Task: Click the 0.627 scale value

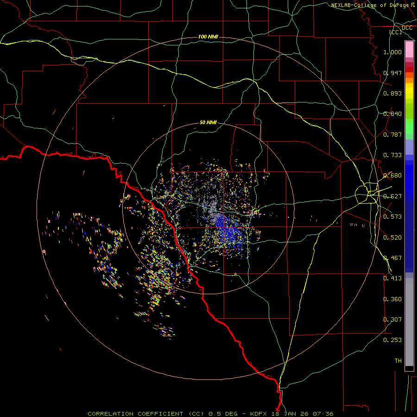Action: 392,196
